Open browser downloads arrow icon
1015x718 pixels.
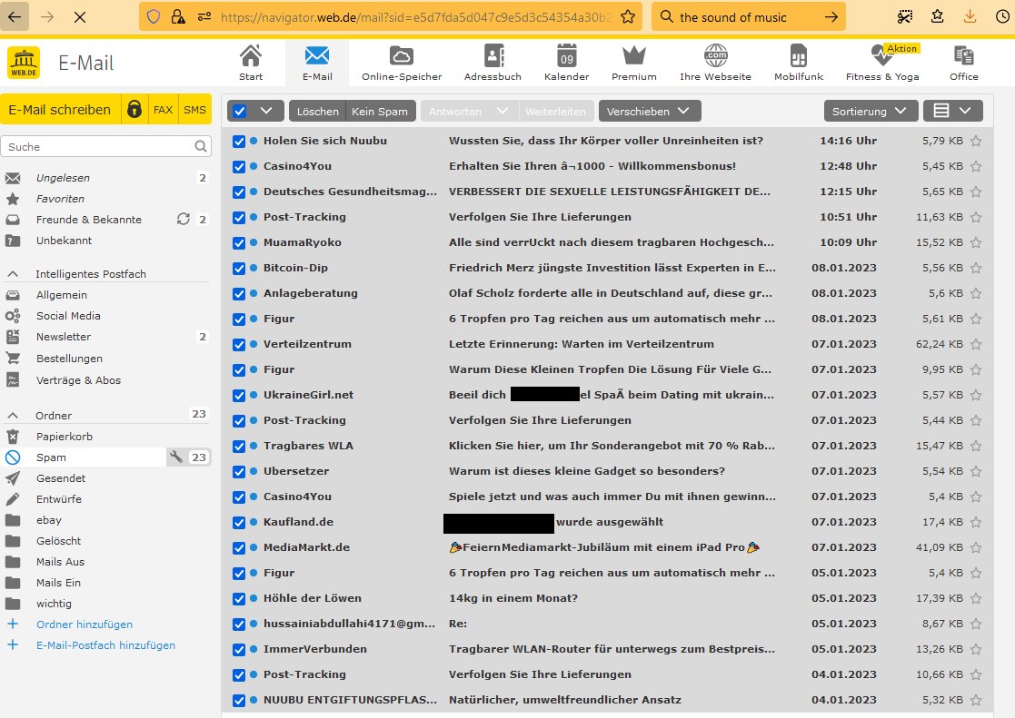click(x=970, y=17)
